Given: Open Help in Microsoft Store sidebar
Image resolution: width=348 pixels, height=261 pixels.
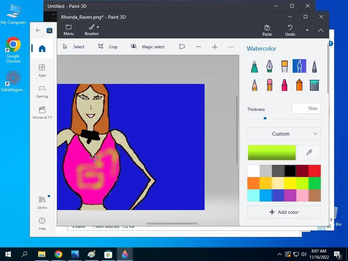Looking at the screenshot, I should 42,224.
